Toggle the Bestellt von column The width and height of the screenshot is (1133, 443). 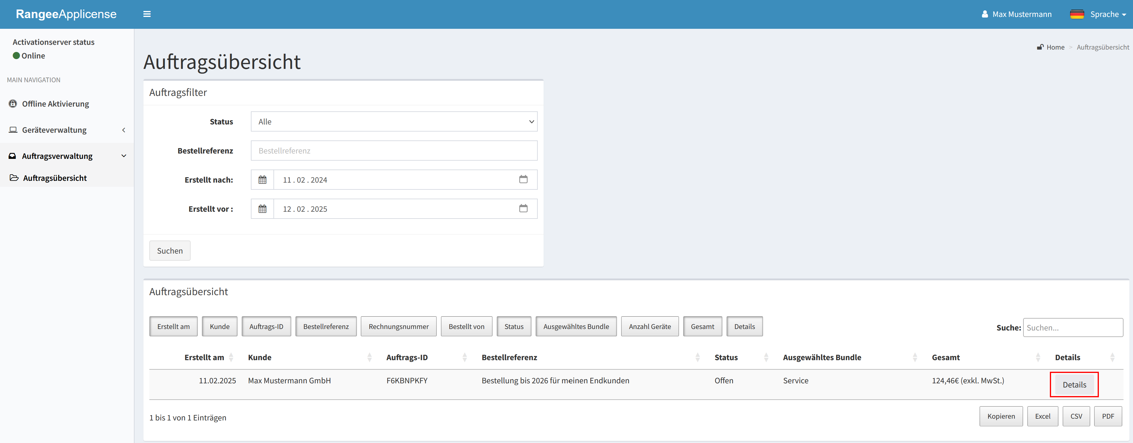pos(466,326)
